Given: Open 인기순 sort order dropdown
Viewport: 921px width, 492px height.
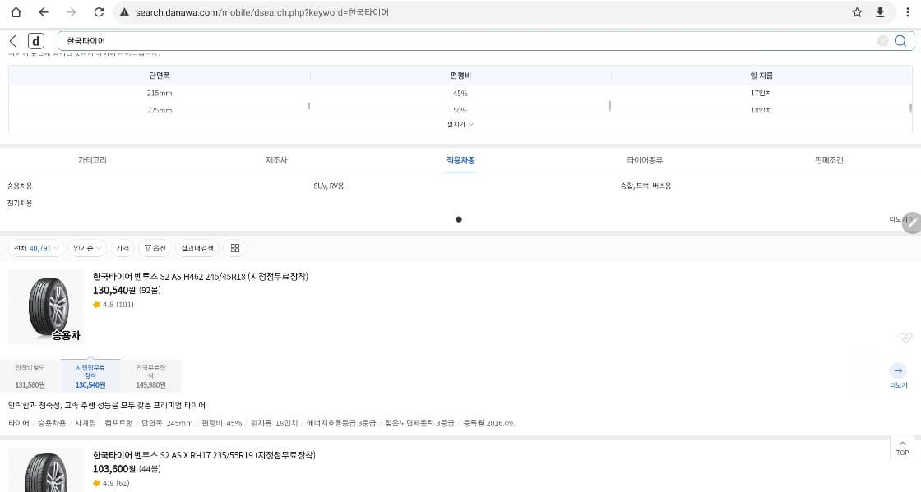Looking at the screenshot, I should (87, 248).
